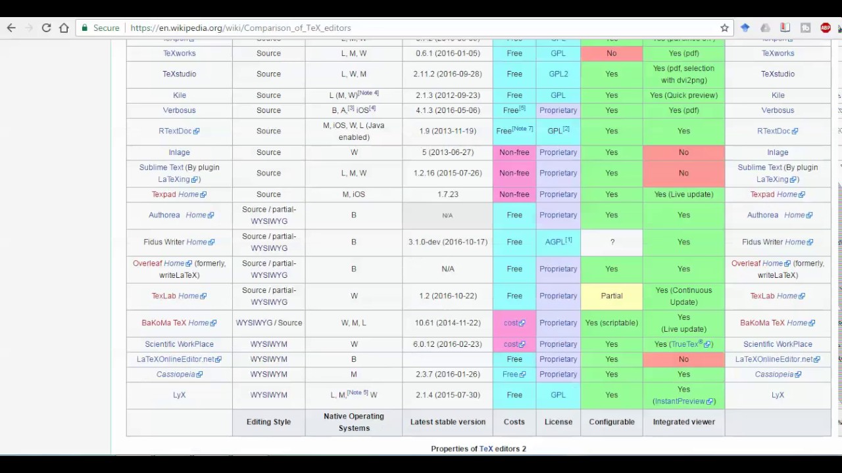The width and height of the screenshot is (842, 473).
Task: Open the browser home page icon
Action: coord(64,28)
